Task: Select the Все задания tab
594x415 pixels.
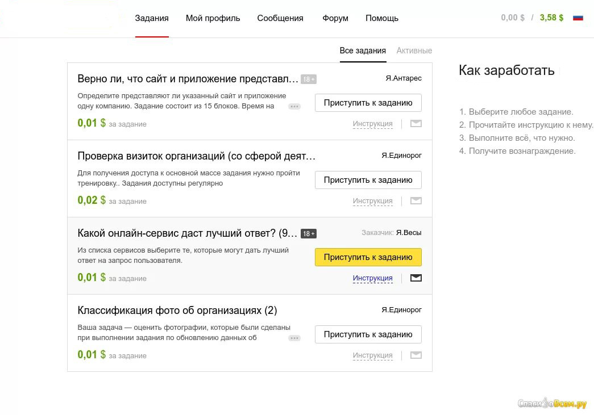Action: coord(363,51)
